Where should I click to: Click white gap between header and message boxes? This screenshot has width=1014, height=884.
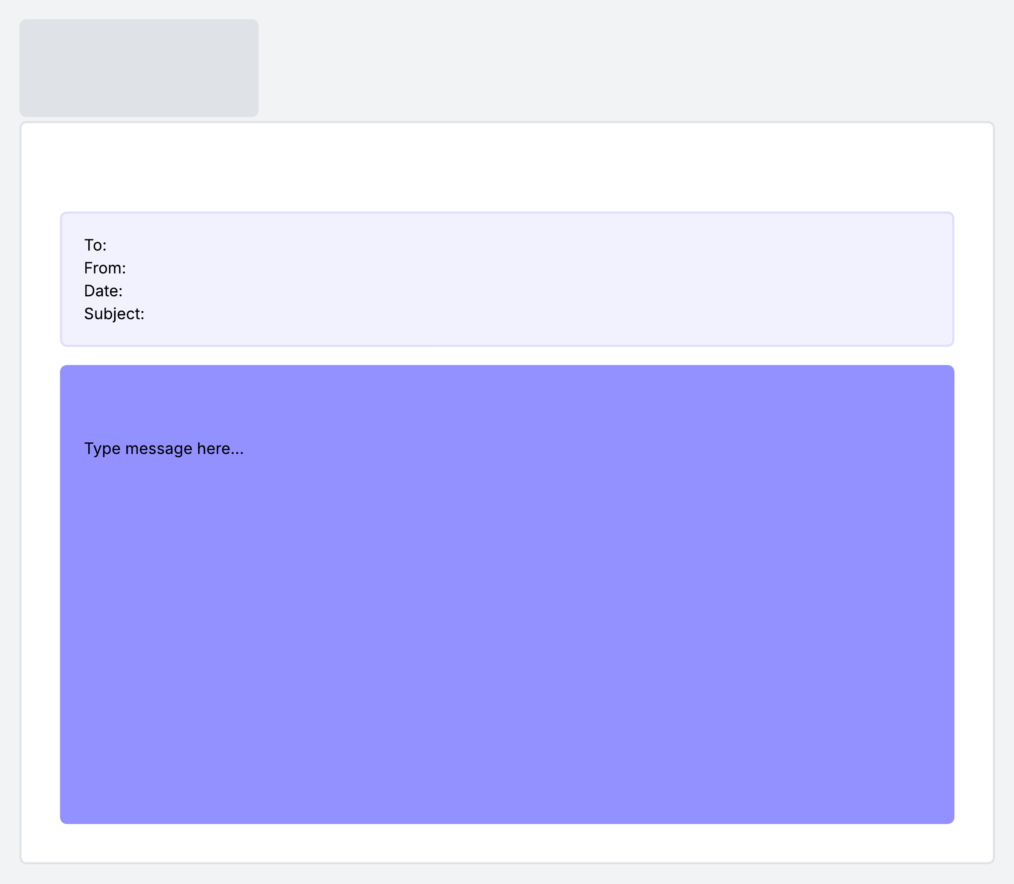507,356
